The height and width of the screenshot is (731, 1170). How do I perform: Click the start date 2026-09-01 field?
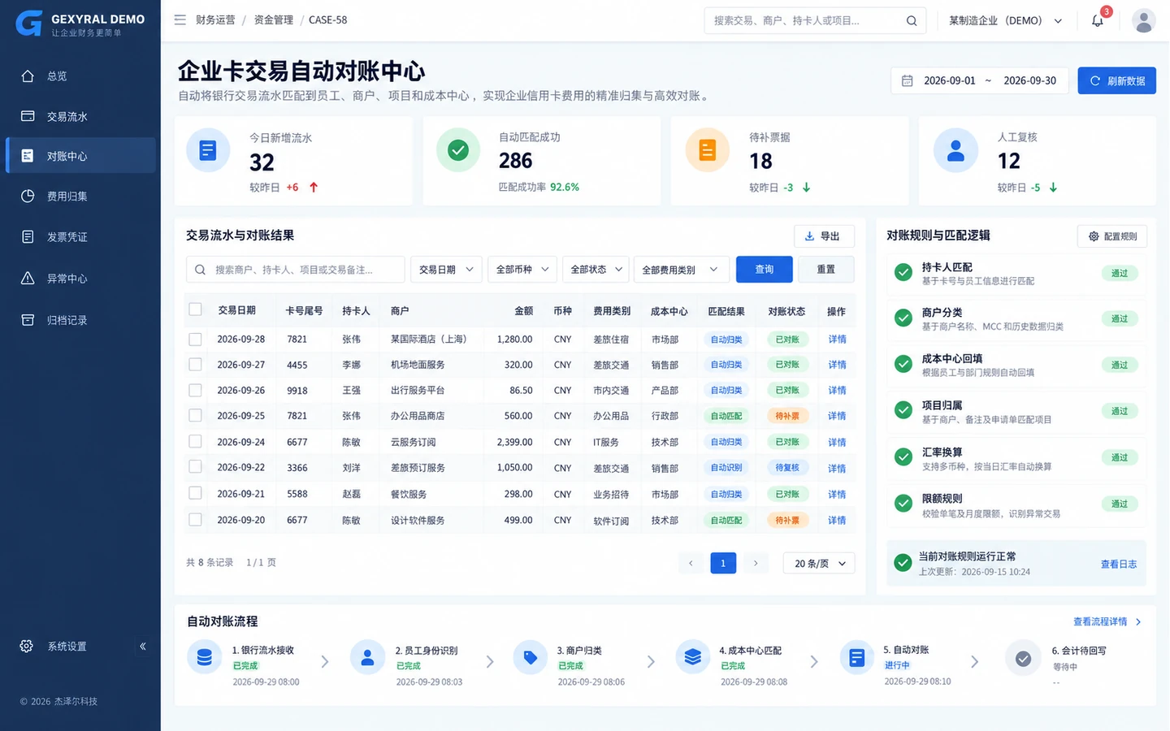pos(949,80)
